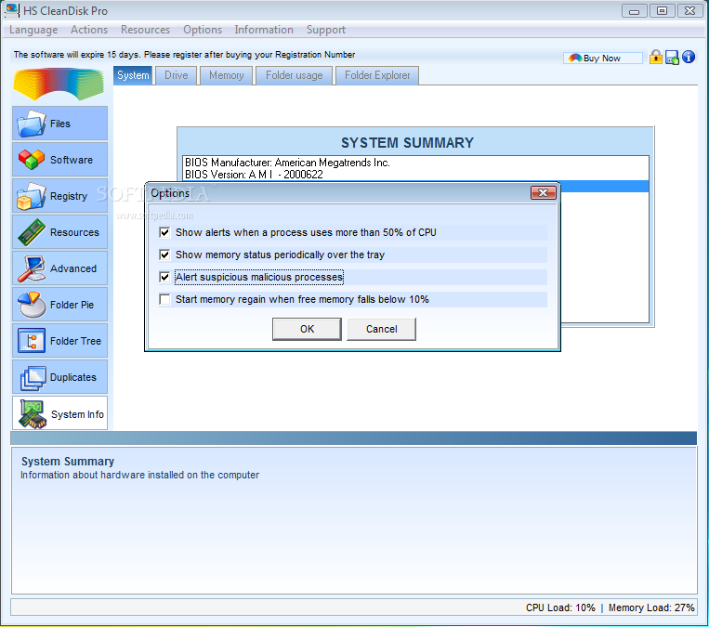
Task: Open the Information menu
Action: pyautogui.click(x=264, y=30)
